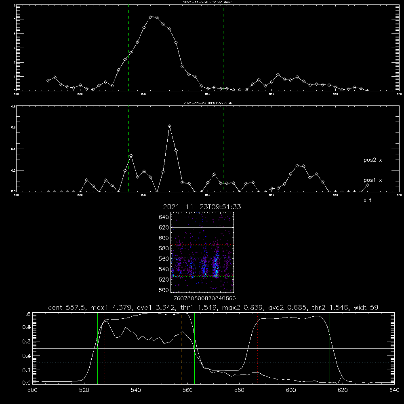Select the 'max1 4.379' value
Image resolution: width=404 pixels, height=404 pixels.
tap(111, 307)
